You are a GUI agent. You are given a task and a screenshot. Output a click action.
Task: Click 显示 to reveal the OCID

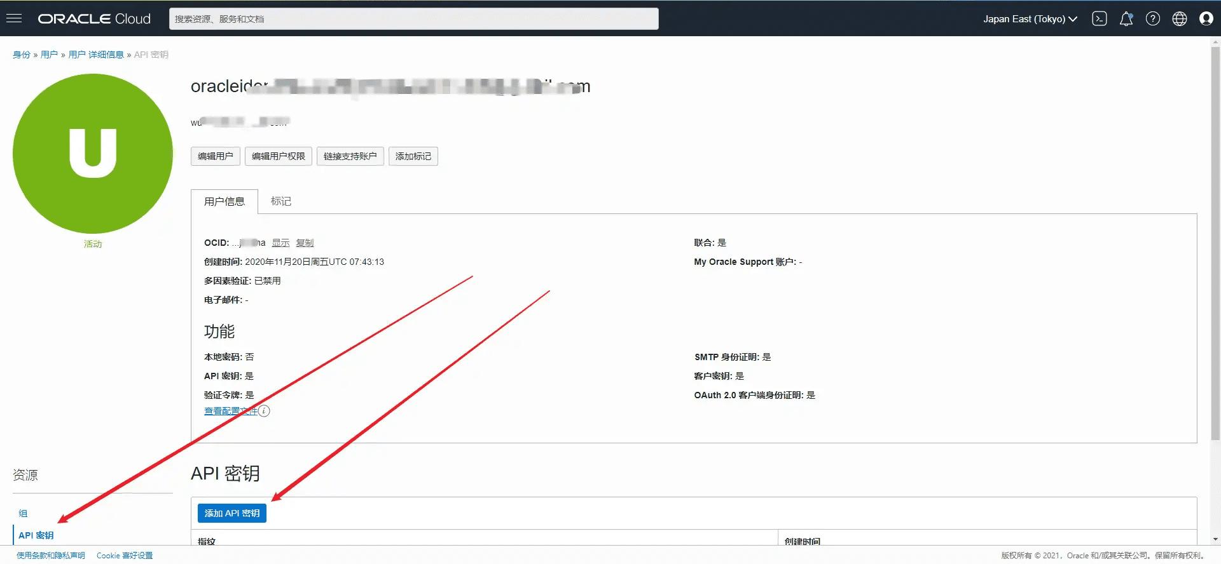click(280, 243)
